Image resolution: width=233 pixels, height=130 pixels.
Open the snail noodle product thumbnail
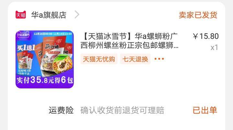(45, 60)
